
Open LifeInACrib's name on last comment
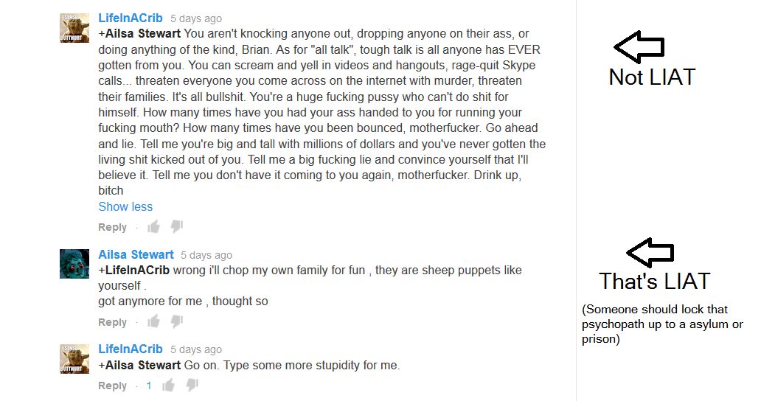pyautogui.click(x=131, y=349)
